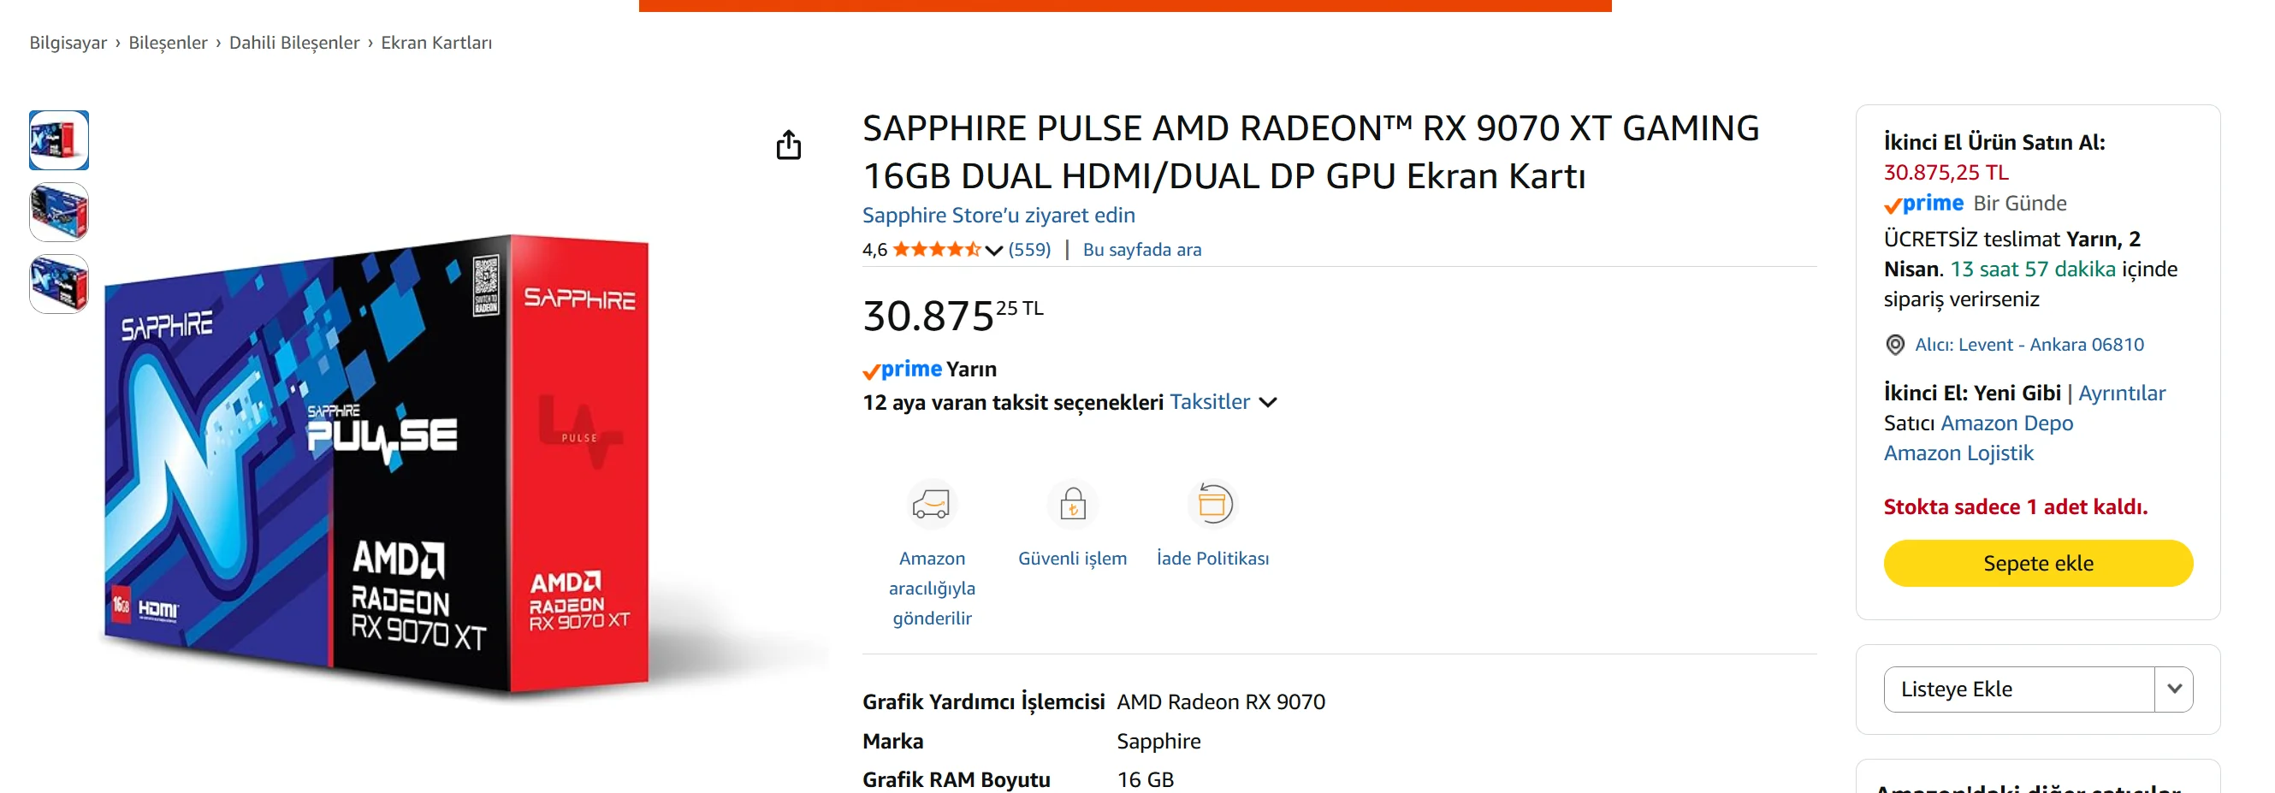The width and height of the screenshot is (2275, 793).
Task: Click the location pin icon by recipient
Action: 1894,346
